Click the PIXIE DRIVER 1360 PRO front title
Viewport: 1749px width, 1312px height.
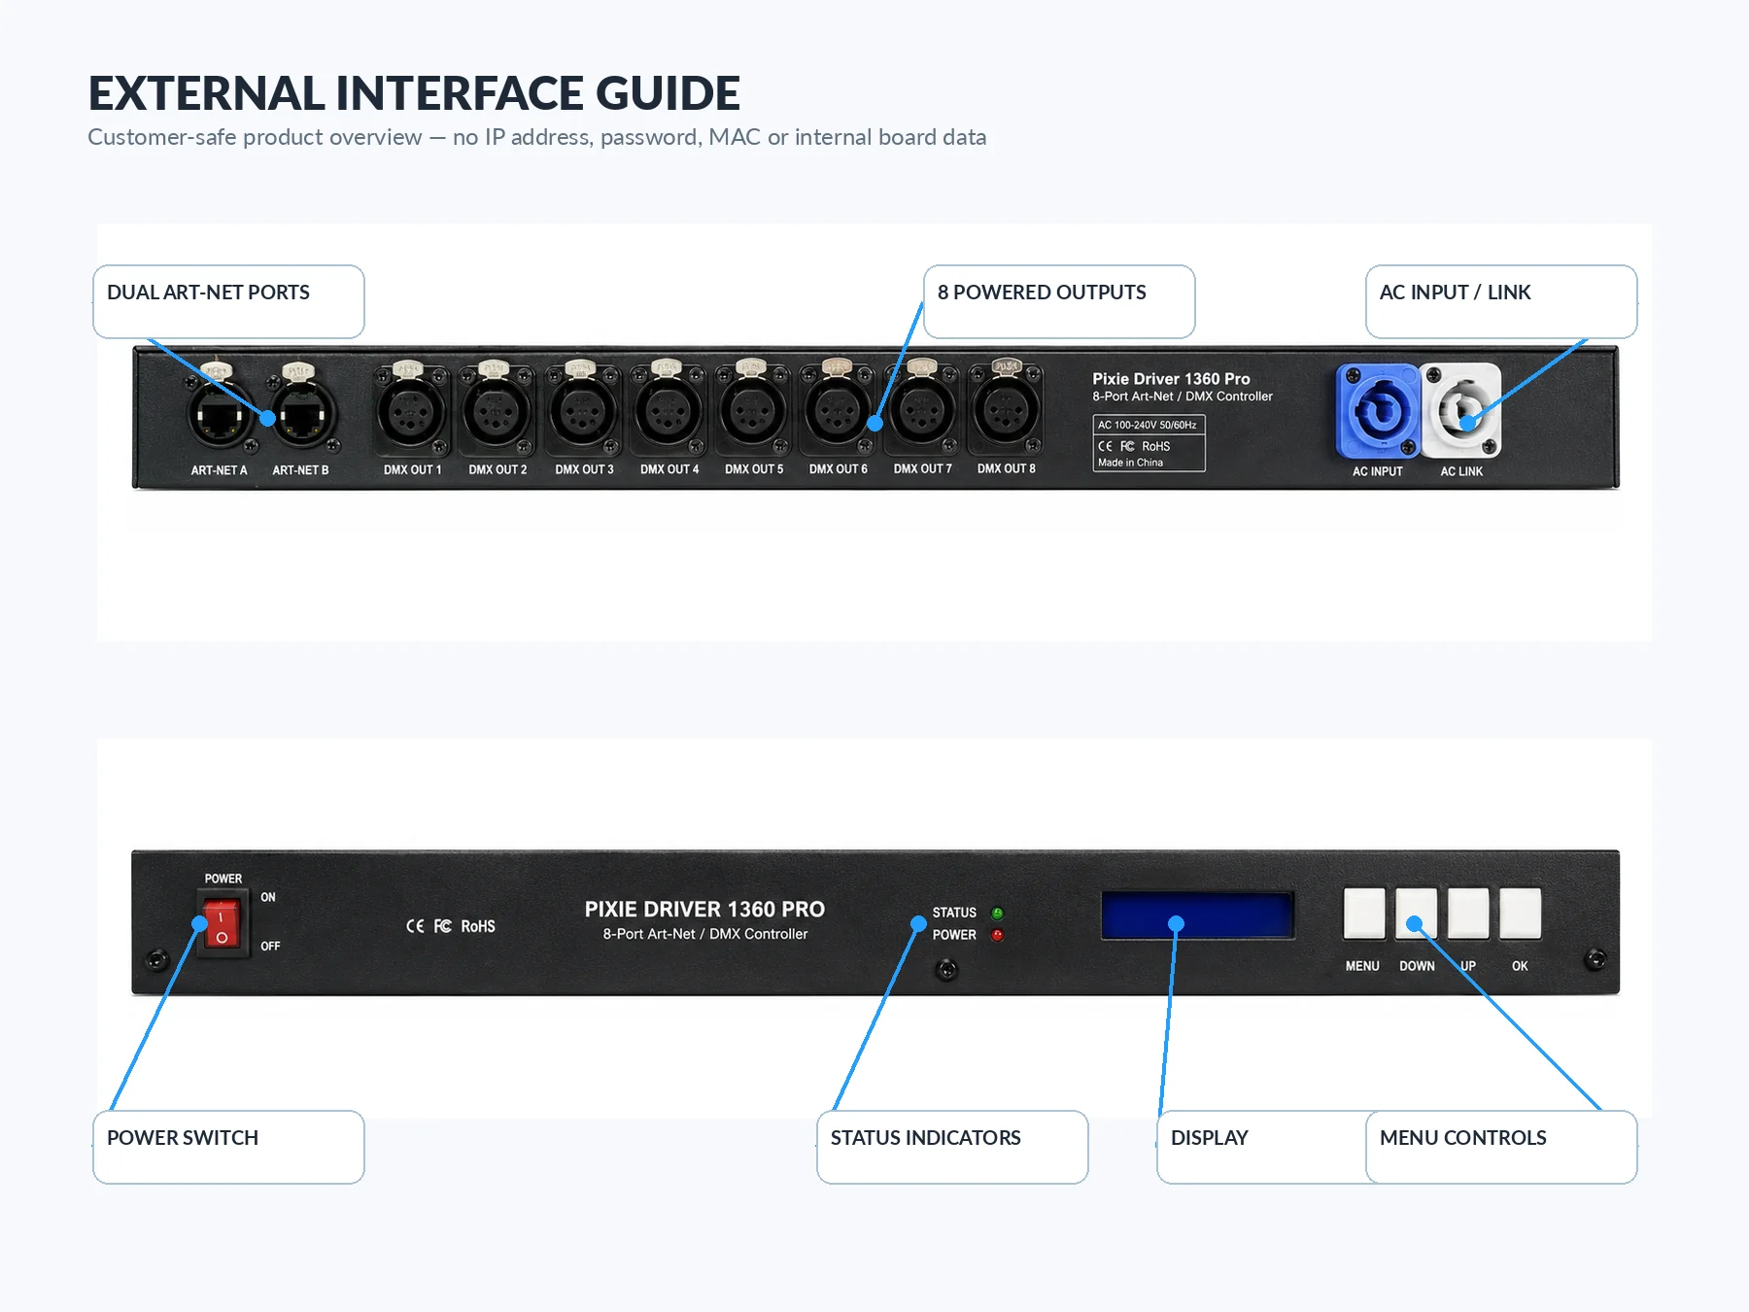point(704,909)
